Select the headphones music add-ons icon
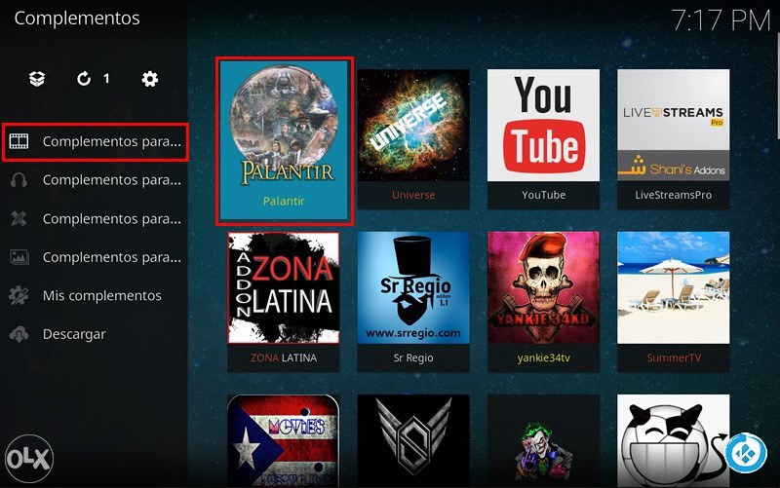 (19, 180)
